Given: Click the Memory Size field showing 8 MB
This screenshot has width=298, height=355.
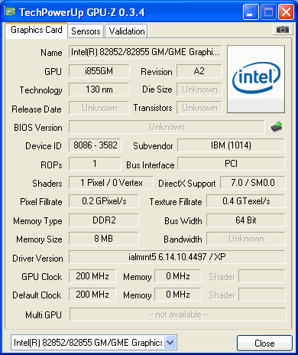Looking at the screenshot, I should click(x=104, y=239).
